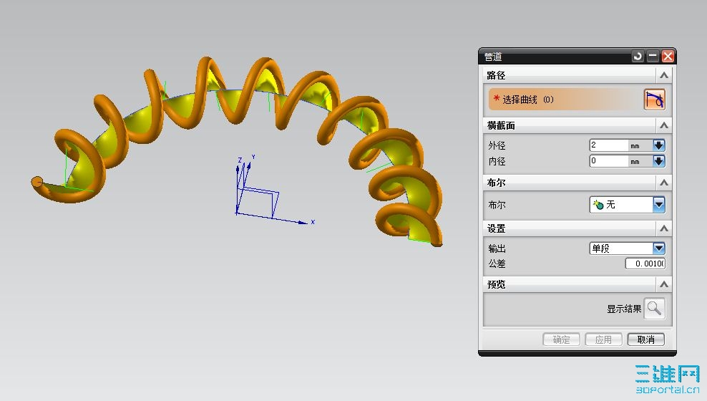This screenshot has height=401, width=707.
Task: Close the 管道 dialog with the red X
Action: point(668,57)
